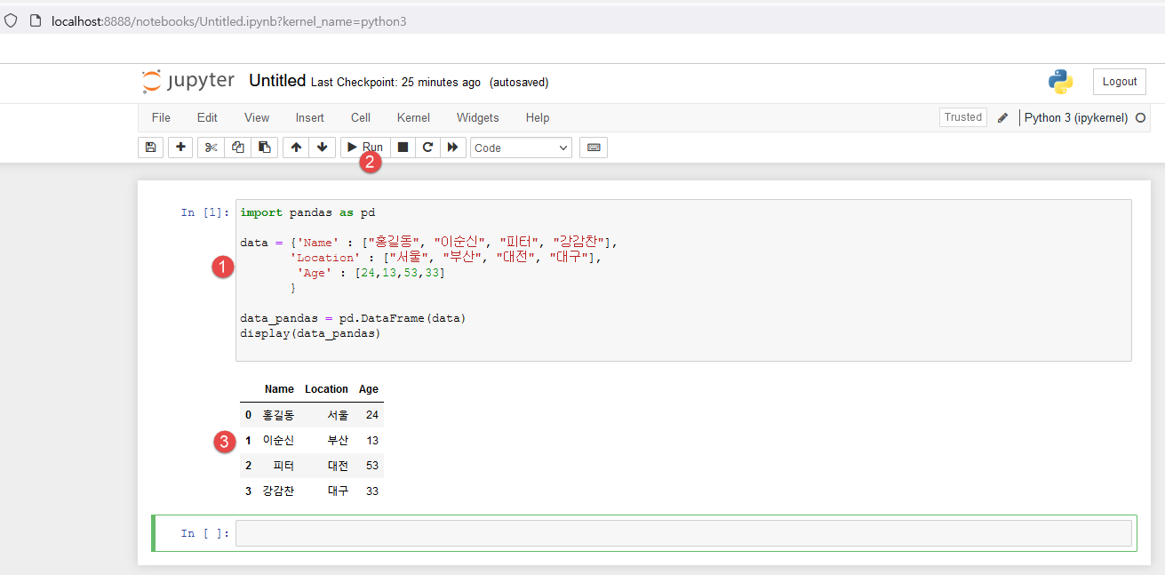
Task: Click the Last Checkpoint 25 minutes ago text
Action: pos(395,83)
